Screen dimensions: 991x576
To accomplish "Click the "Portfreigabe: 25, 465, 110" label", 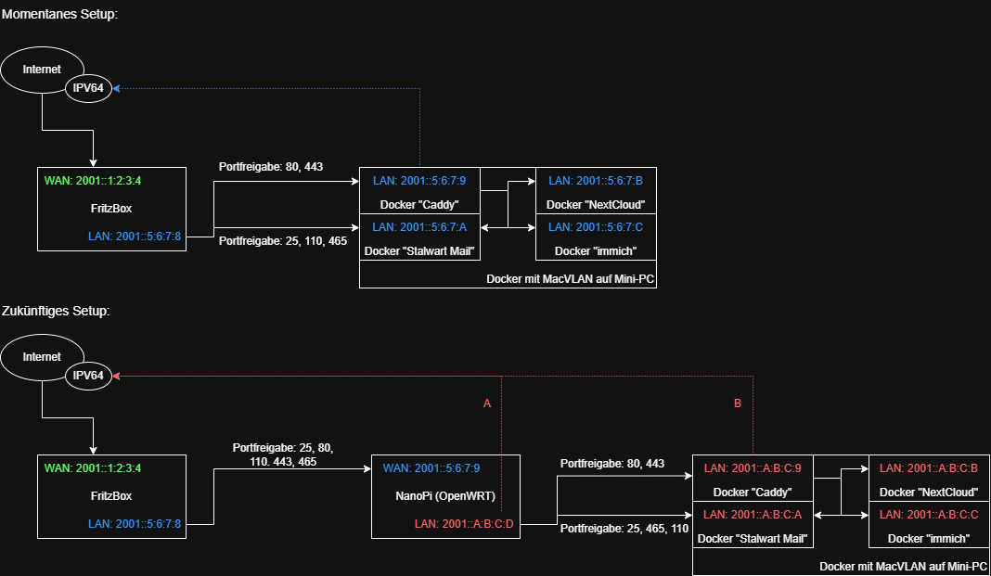I will point(624,528).
